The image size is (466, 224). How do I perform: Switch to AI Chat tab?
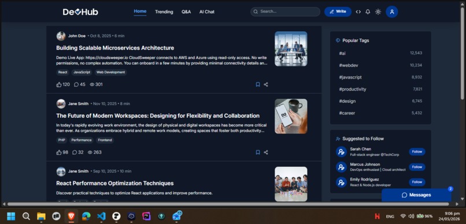coord(207,12)
